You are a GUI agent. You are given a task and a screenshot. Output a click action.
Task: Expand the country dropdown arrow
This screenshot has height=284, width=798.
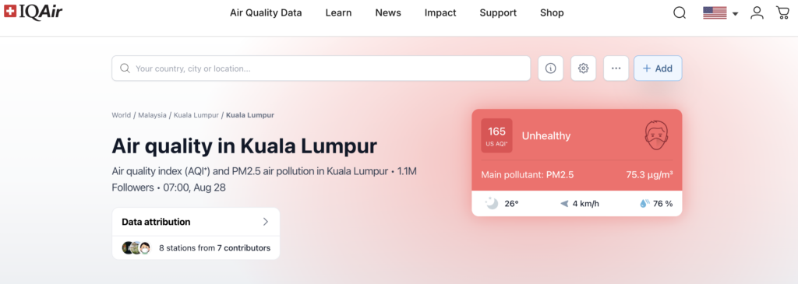pyautogui.click(x=736, y=14)
